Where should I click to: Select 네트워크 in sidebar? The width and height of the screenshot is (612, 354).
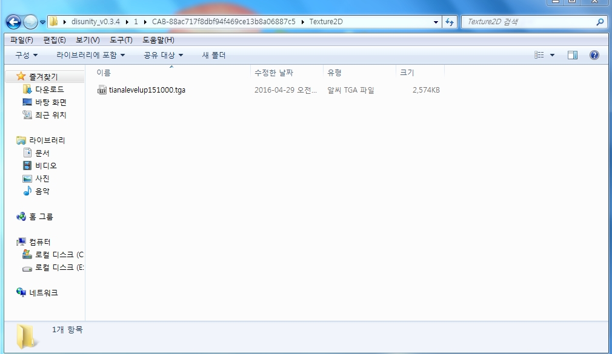43,293
